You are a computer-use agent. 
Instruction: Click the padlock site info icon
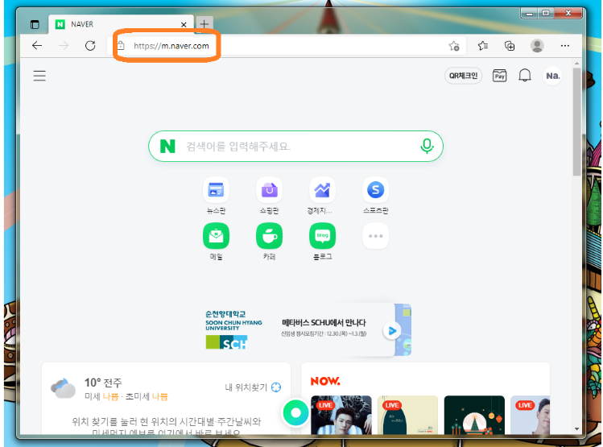[x=121, y=45]
